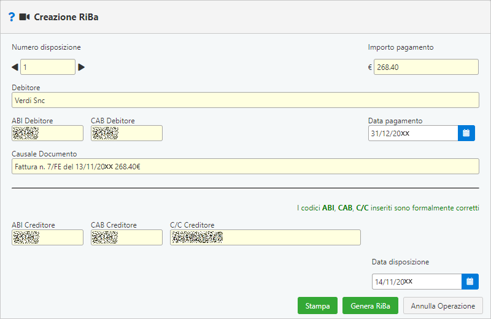
Task: Click the ABI Creditore field
Action: (48, 237)
